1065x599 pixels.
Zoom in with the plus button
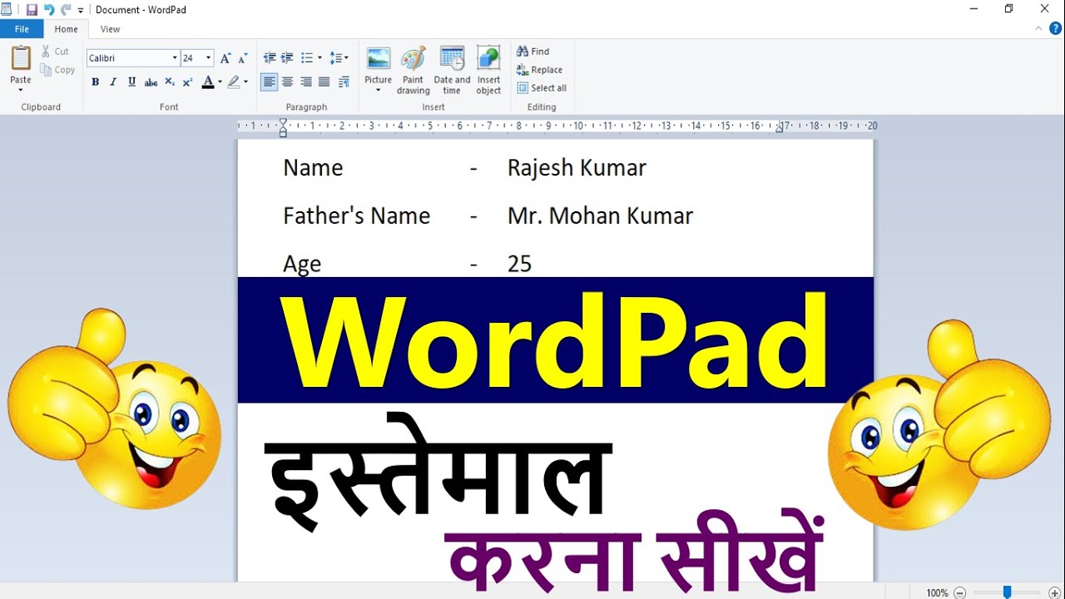[1055, 592]
